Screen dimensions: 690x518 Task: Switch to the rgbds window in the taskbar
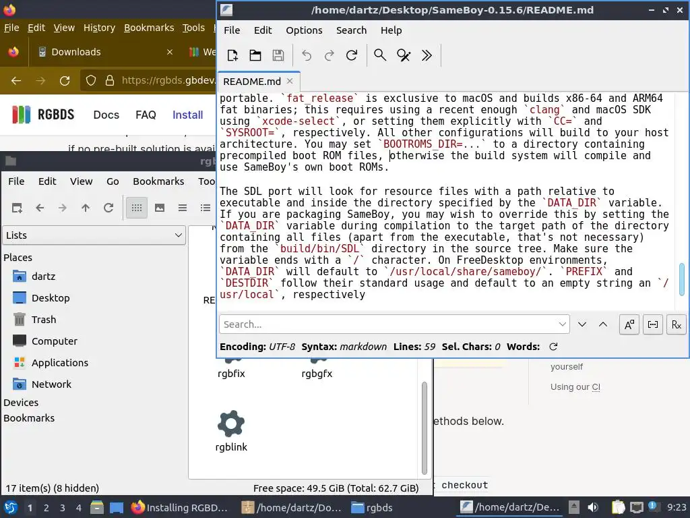pos(372,507)
